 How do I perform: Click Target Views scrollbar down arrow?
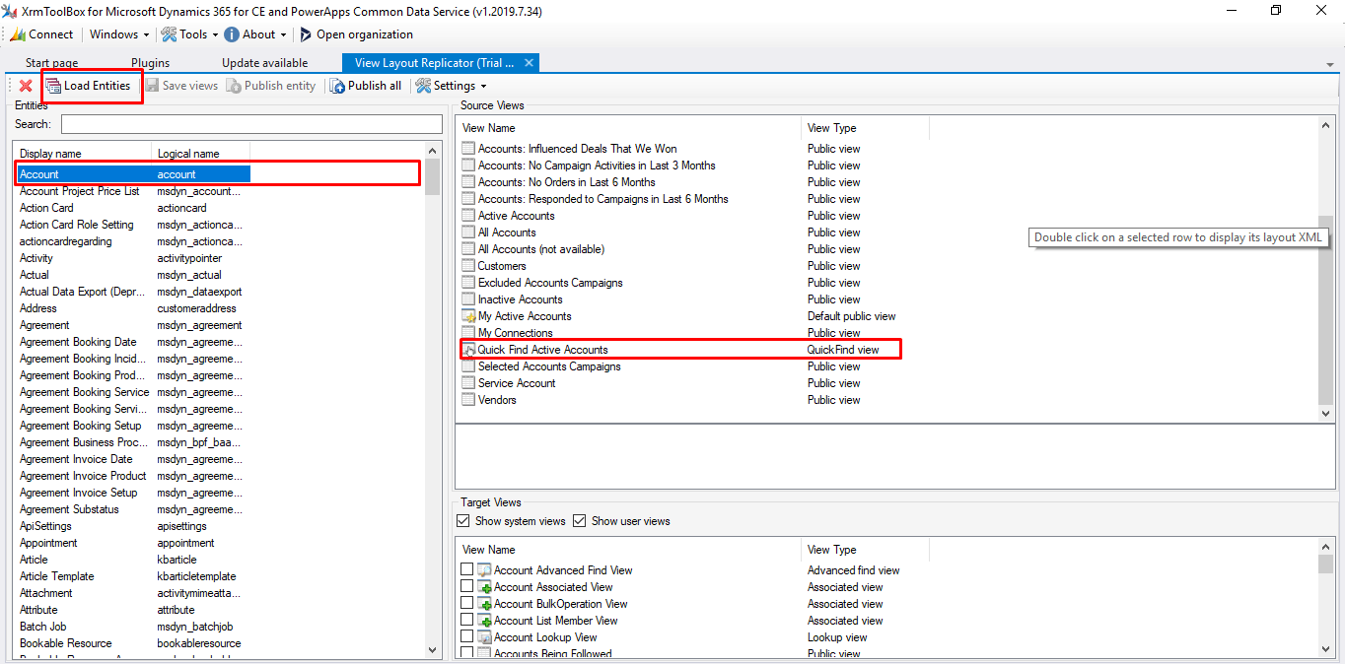pyautogui.click(x=1327, y=649)
